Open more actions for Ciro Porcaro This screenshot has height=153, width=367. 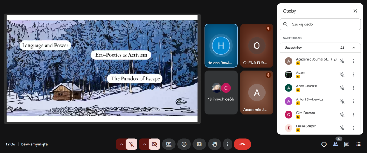tap(354, 115)
